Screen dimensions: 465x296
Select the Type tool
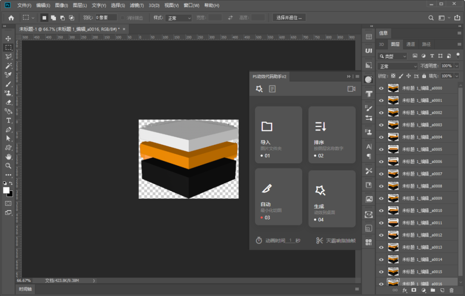(x=8, y=120)
